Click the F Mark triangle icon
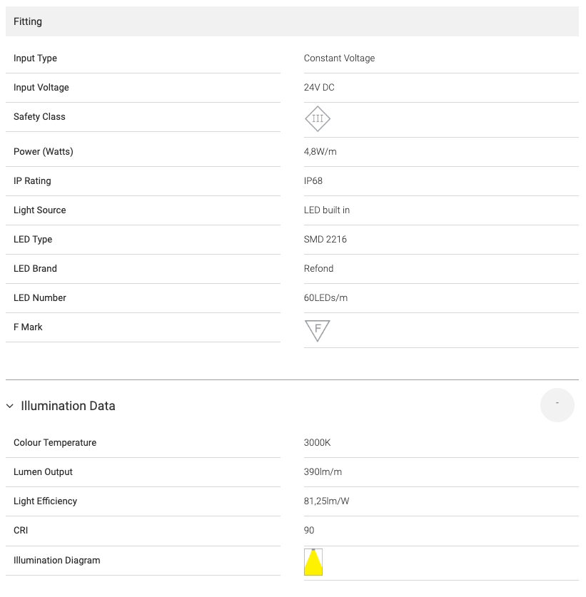This screenshot has height=597, width=586. (318, 330)
